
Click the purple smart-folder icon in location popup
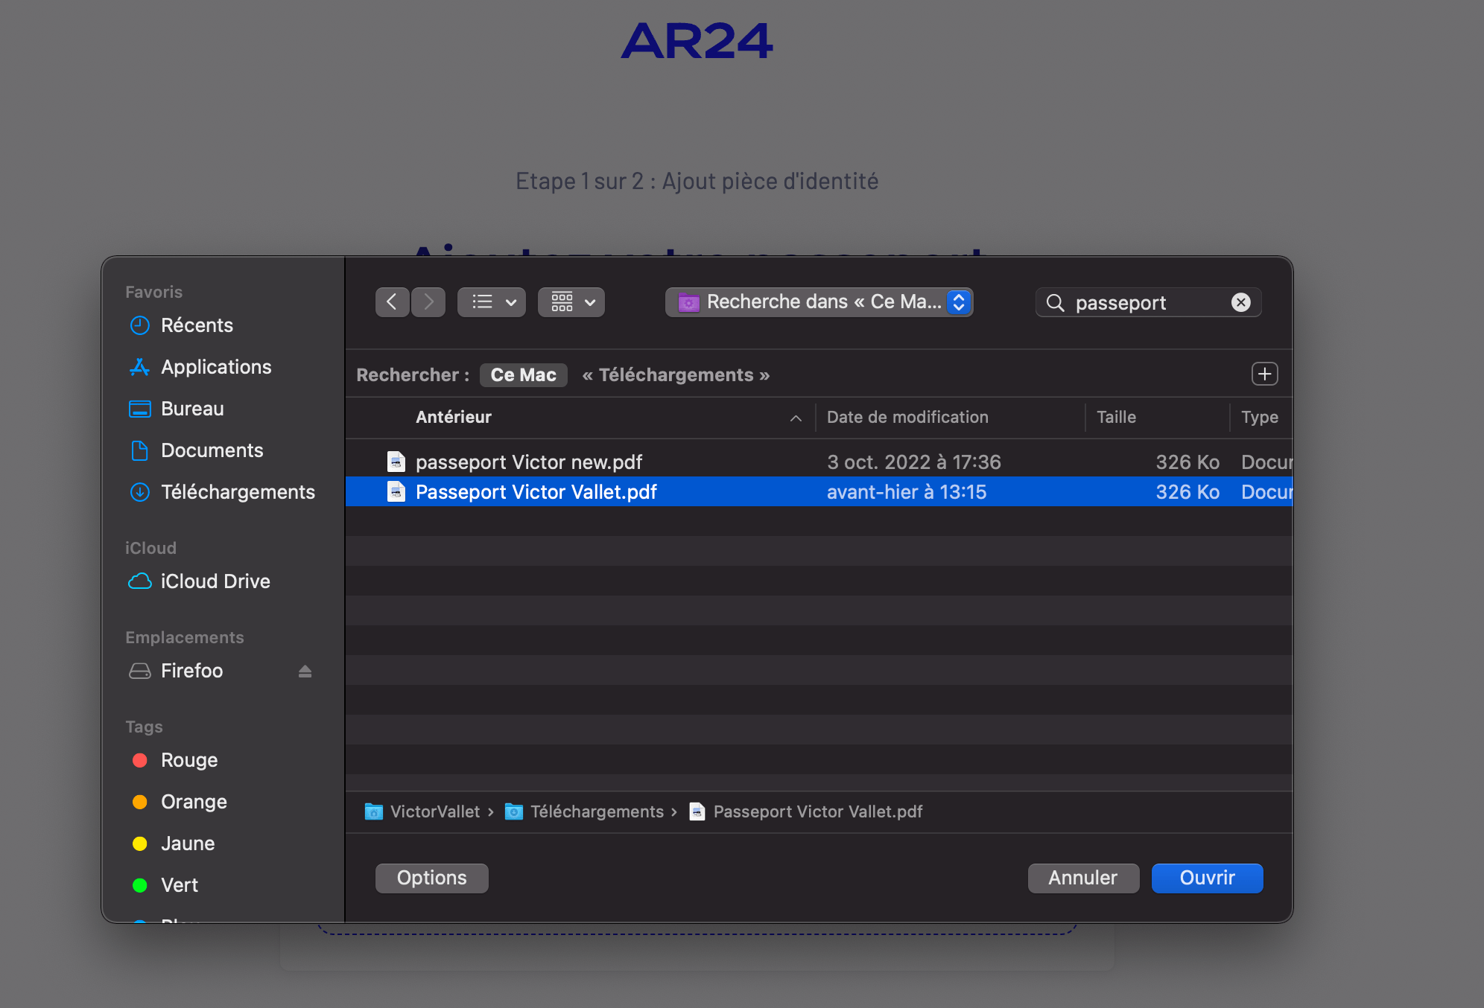[689, 302]
